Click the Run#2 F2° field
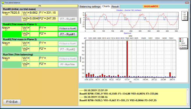This screenshot has height=109, width=191. pyautogui.click(x=48, y=49)
